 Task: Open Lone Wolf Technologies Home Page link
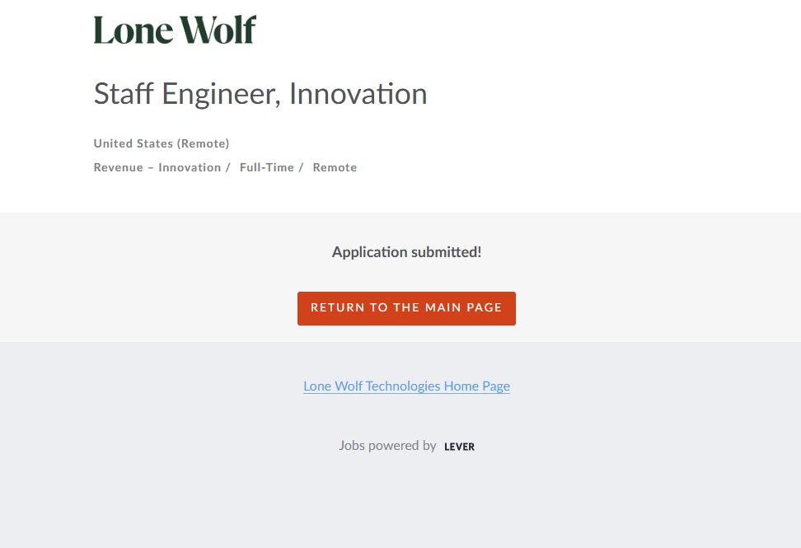tap(406, 386)
